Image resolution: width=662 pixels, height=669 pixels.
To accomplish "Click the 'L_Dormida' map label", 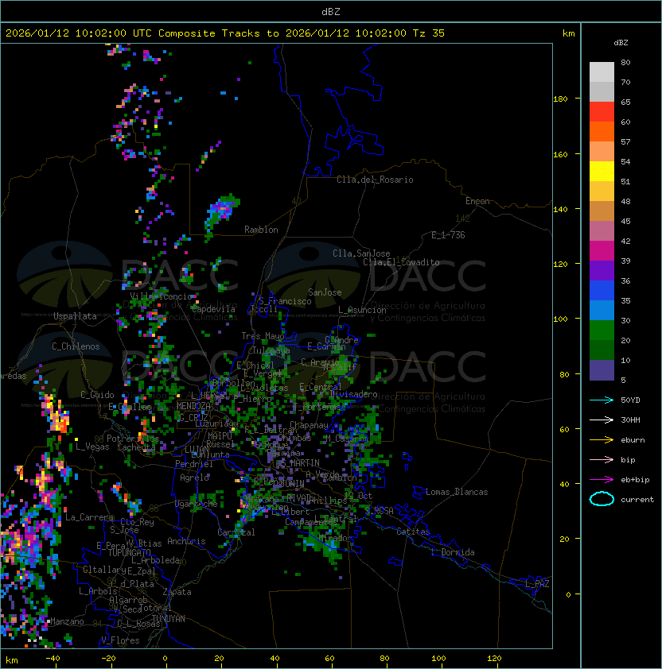I will [x=453, y=552].
